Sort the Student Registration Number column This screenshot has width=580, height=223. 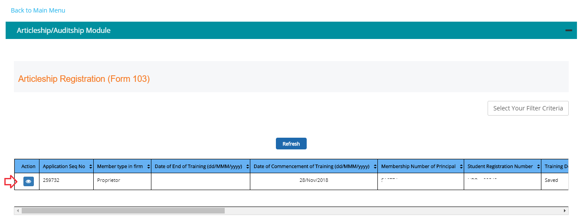click(x=538, y=167)
